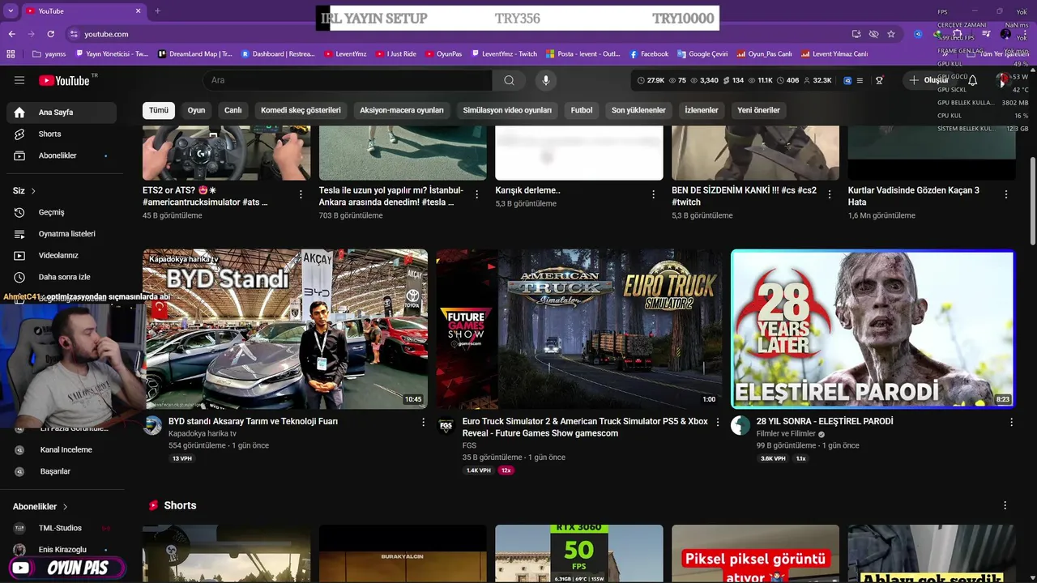Select the Canlı filter chip
Viewport: 1037px width, 583px height.
[233, 110]
